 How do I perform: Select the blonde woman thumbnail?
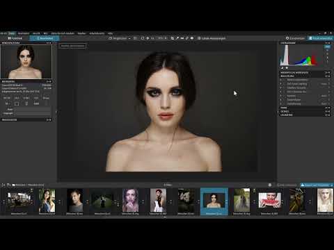[325, 201]
